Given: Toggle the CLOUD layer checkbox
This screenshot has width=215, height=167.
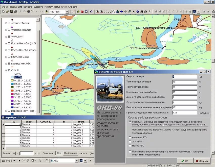Looking at the screenshot, I should click(9, 70).
